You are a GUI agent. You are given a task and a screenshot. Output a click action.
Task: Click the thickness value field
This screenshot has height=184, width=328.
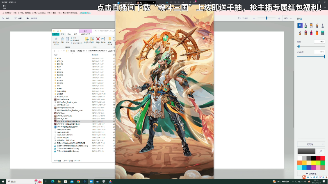tap(319, 42)
